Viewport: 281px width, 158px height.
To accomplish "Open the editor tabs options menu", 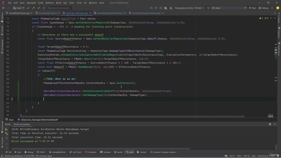I will 275,13.
